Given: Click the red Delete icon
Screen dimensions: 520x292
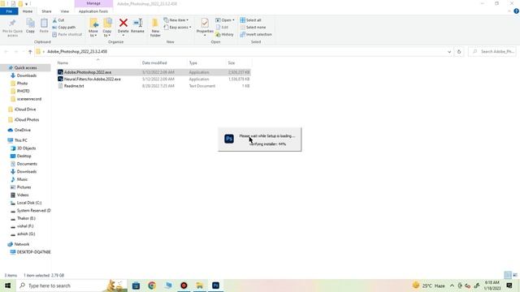Looking at the screenshot, I should click(123, 23).
